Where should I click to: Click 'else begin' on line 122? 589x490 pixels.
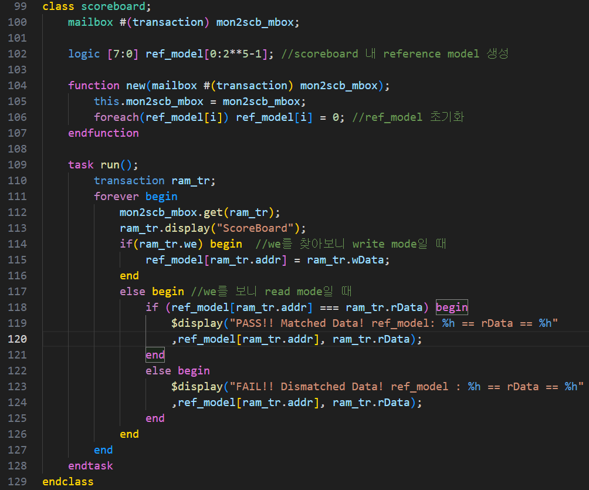pyautogui.click(x=178, y=371)
